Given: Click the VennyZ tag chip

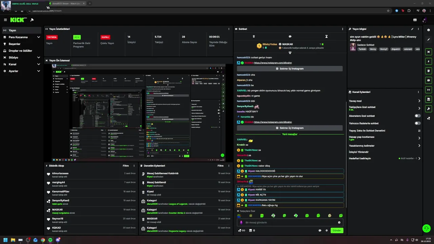Looking at the screenshot, I should (383, 49).
